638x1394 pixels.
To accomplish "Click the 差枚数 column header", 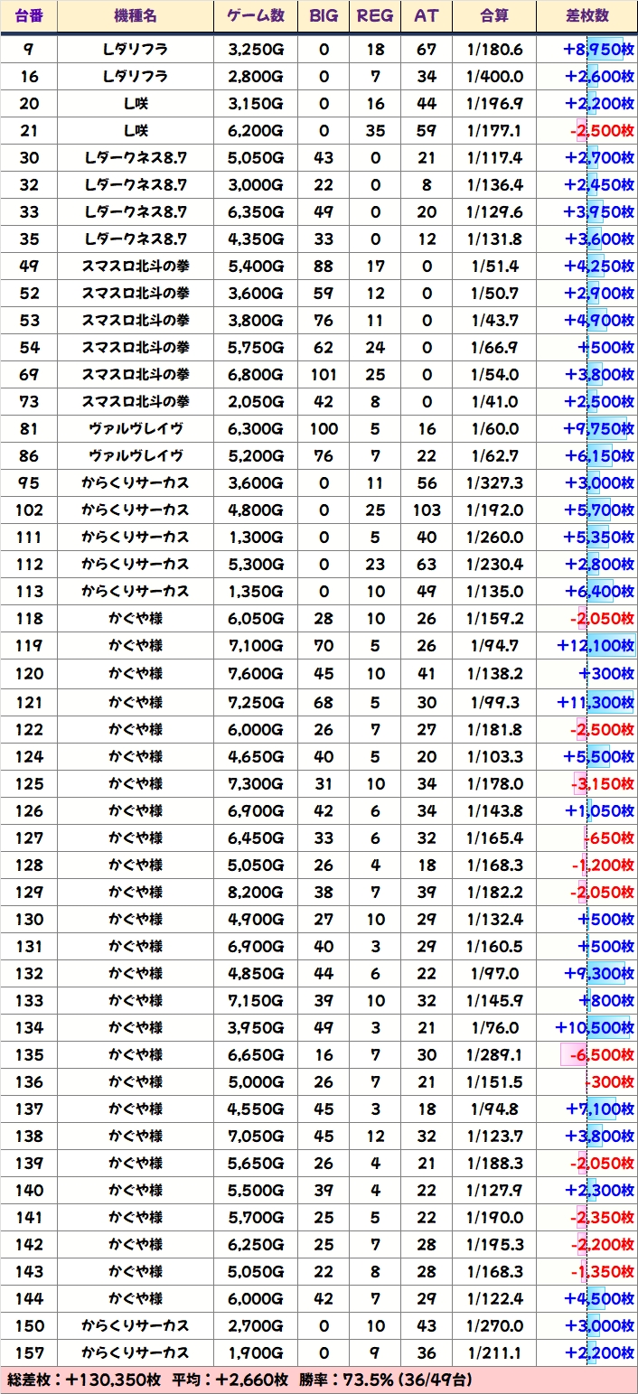I will 587,16.
